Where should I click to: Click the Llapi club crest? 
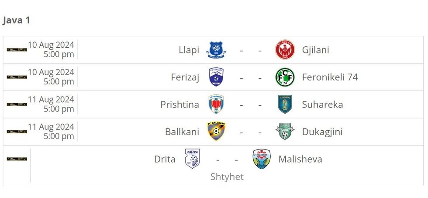(x=216, y=50)
